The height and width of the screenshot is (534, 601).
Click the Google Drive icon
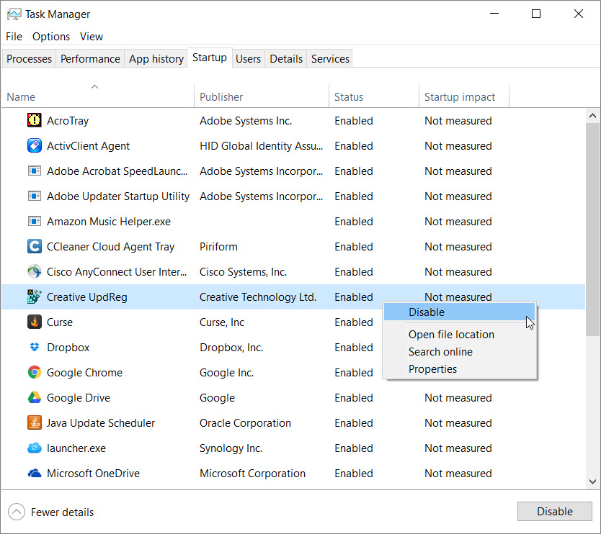pos(34,397)
